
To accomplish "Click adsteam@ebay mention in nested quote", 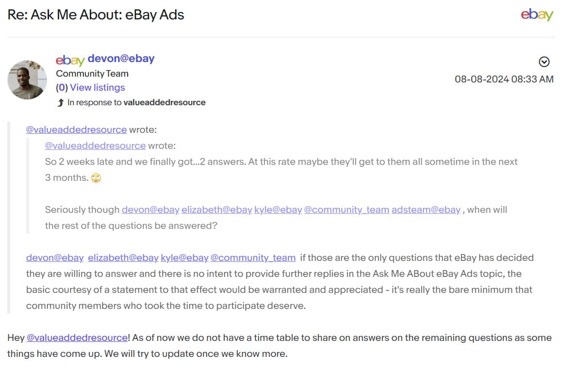I will 426,209.
